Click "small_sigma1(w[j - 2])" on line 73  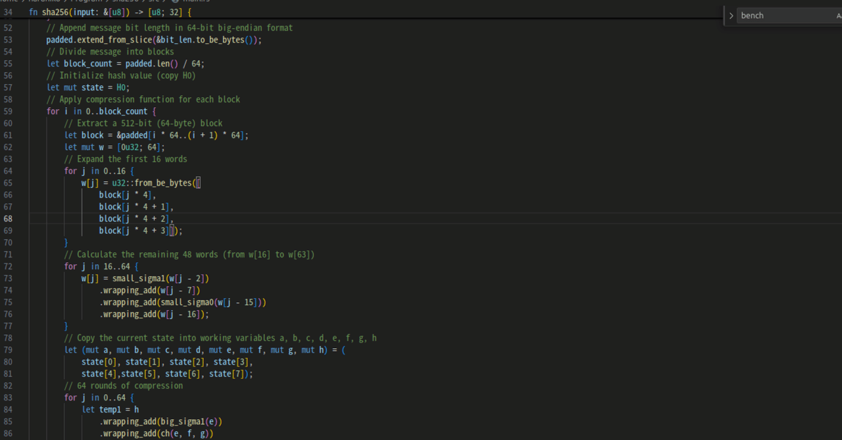(x=161, y=278)
